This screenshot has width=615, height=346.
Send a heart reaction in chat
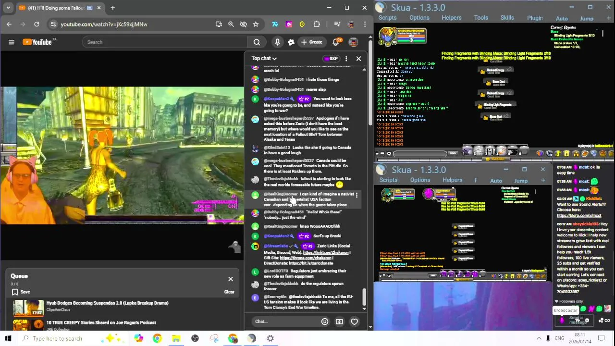[354, 321]
